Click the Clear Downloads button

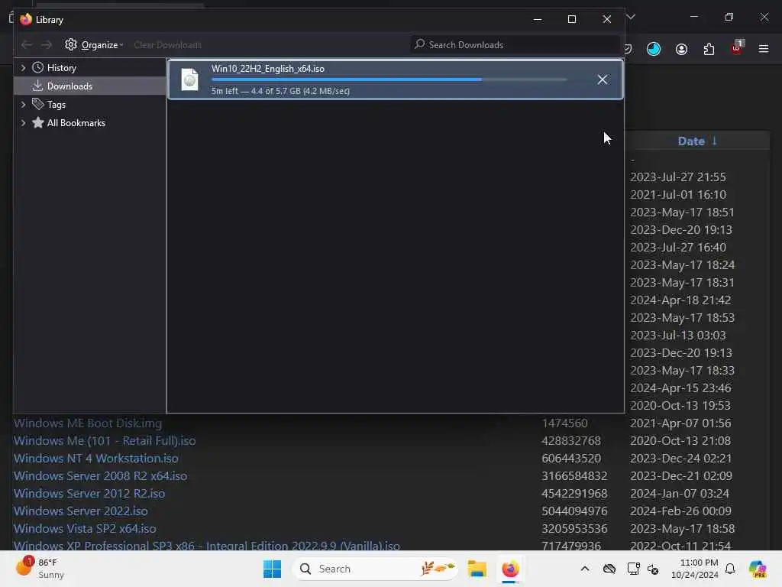[167, 45]
